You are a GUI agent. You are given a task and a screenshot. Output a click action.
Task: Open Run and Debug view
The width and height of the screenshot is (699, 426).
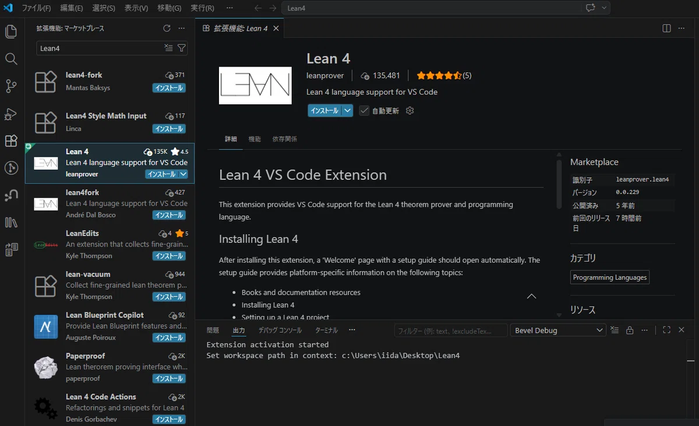(10, 114)
